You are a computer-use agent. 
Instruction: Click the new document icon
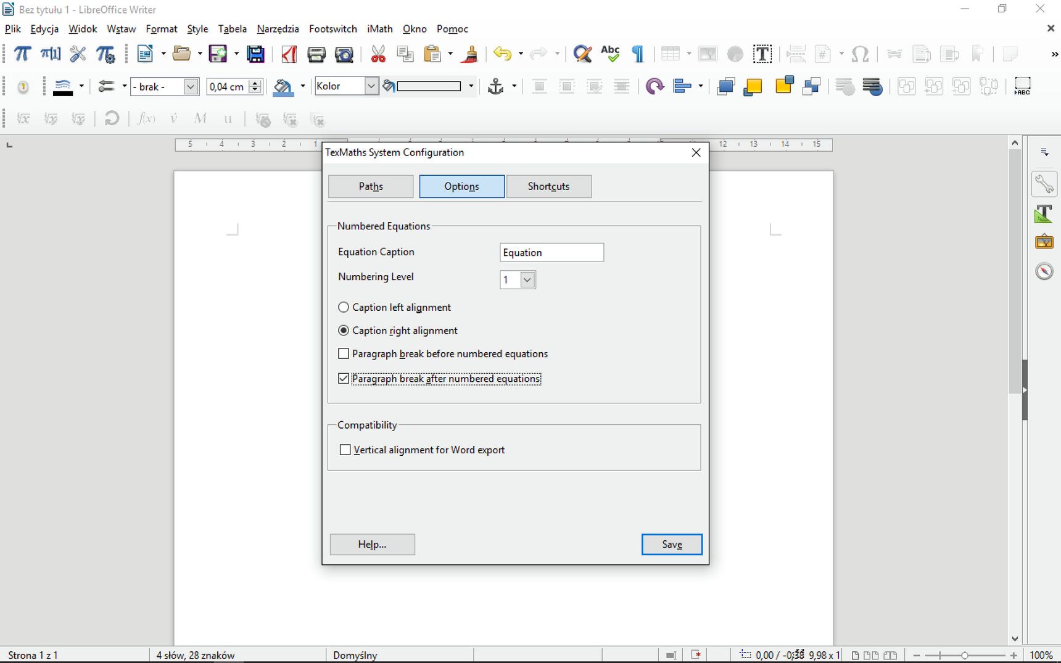(x=145, y=54)
